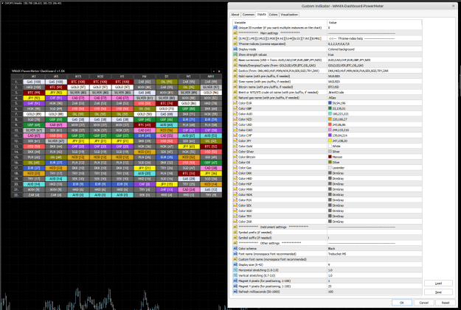
Task: Click the icon beside Horizontal stretching row
Action: coord(235,270)
